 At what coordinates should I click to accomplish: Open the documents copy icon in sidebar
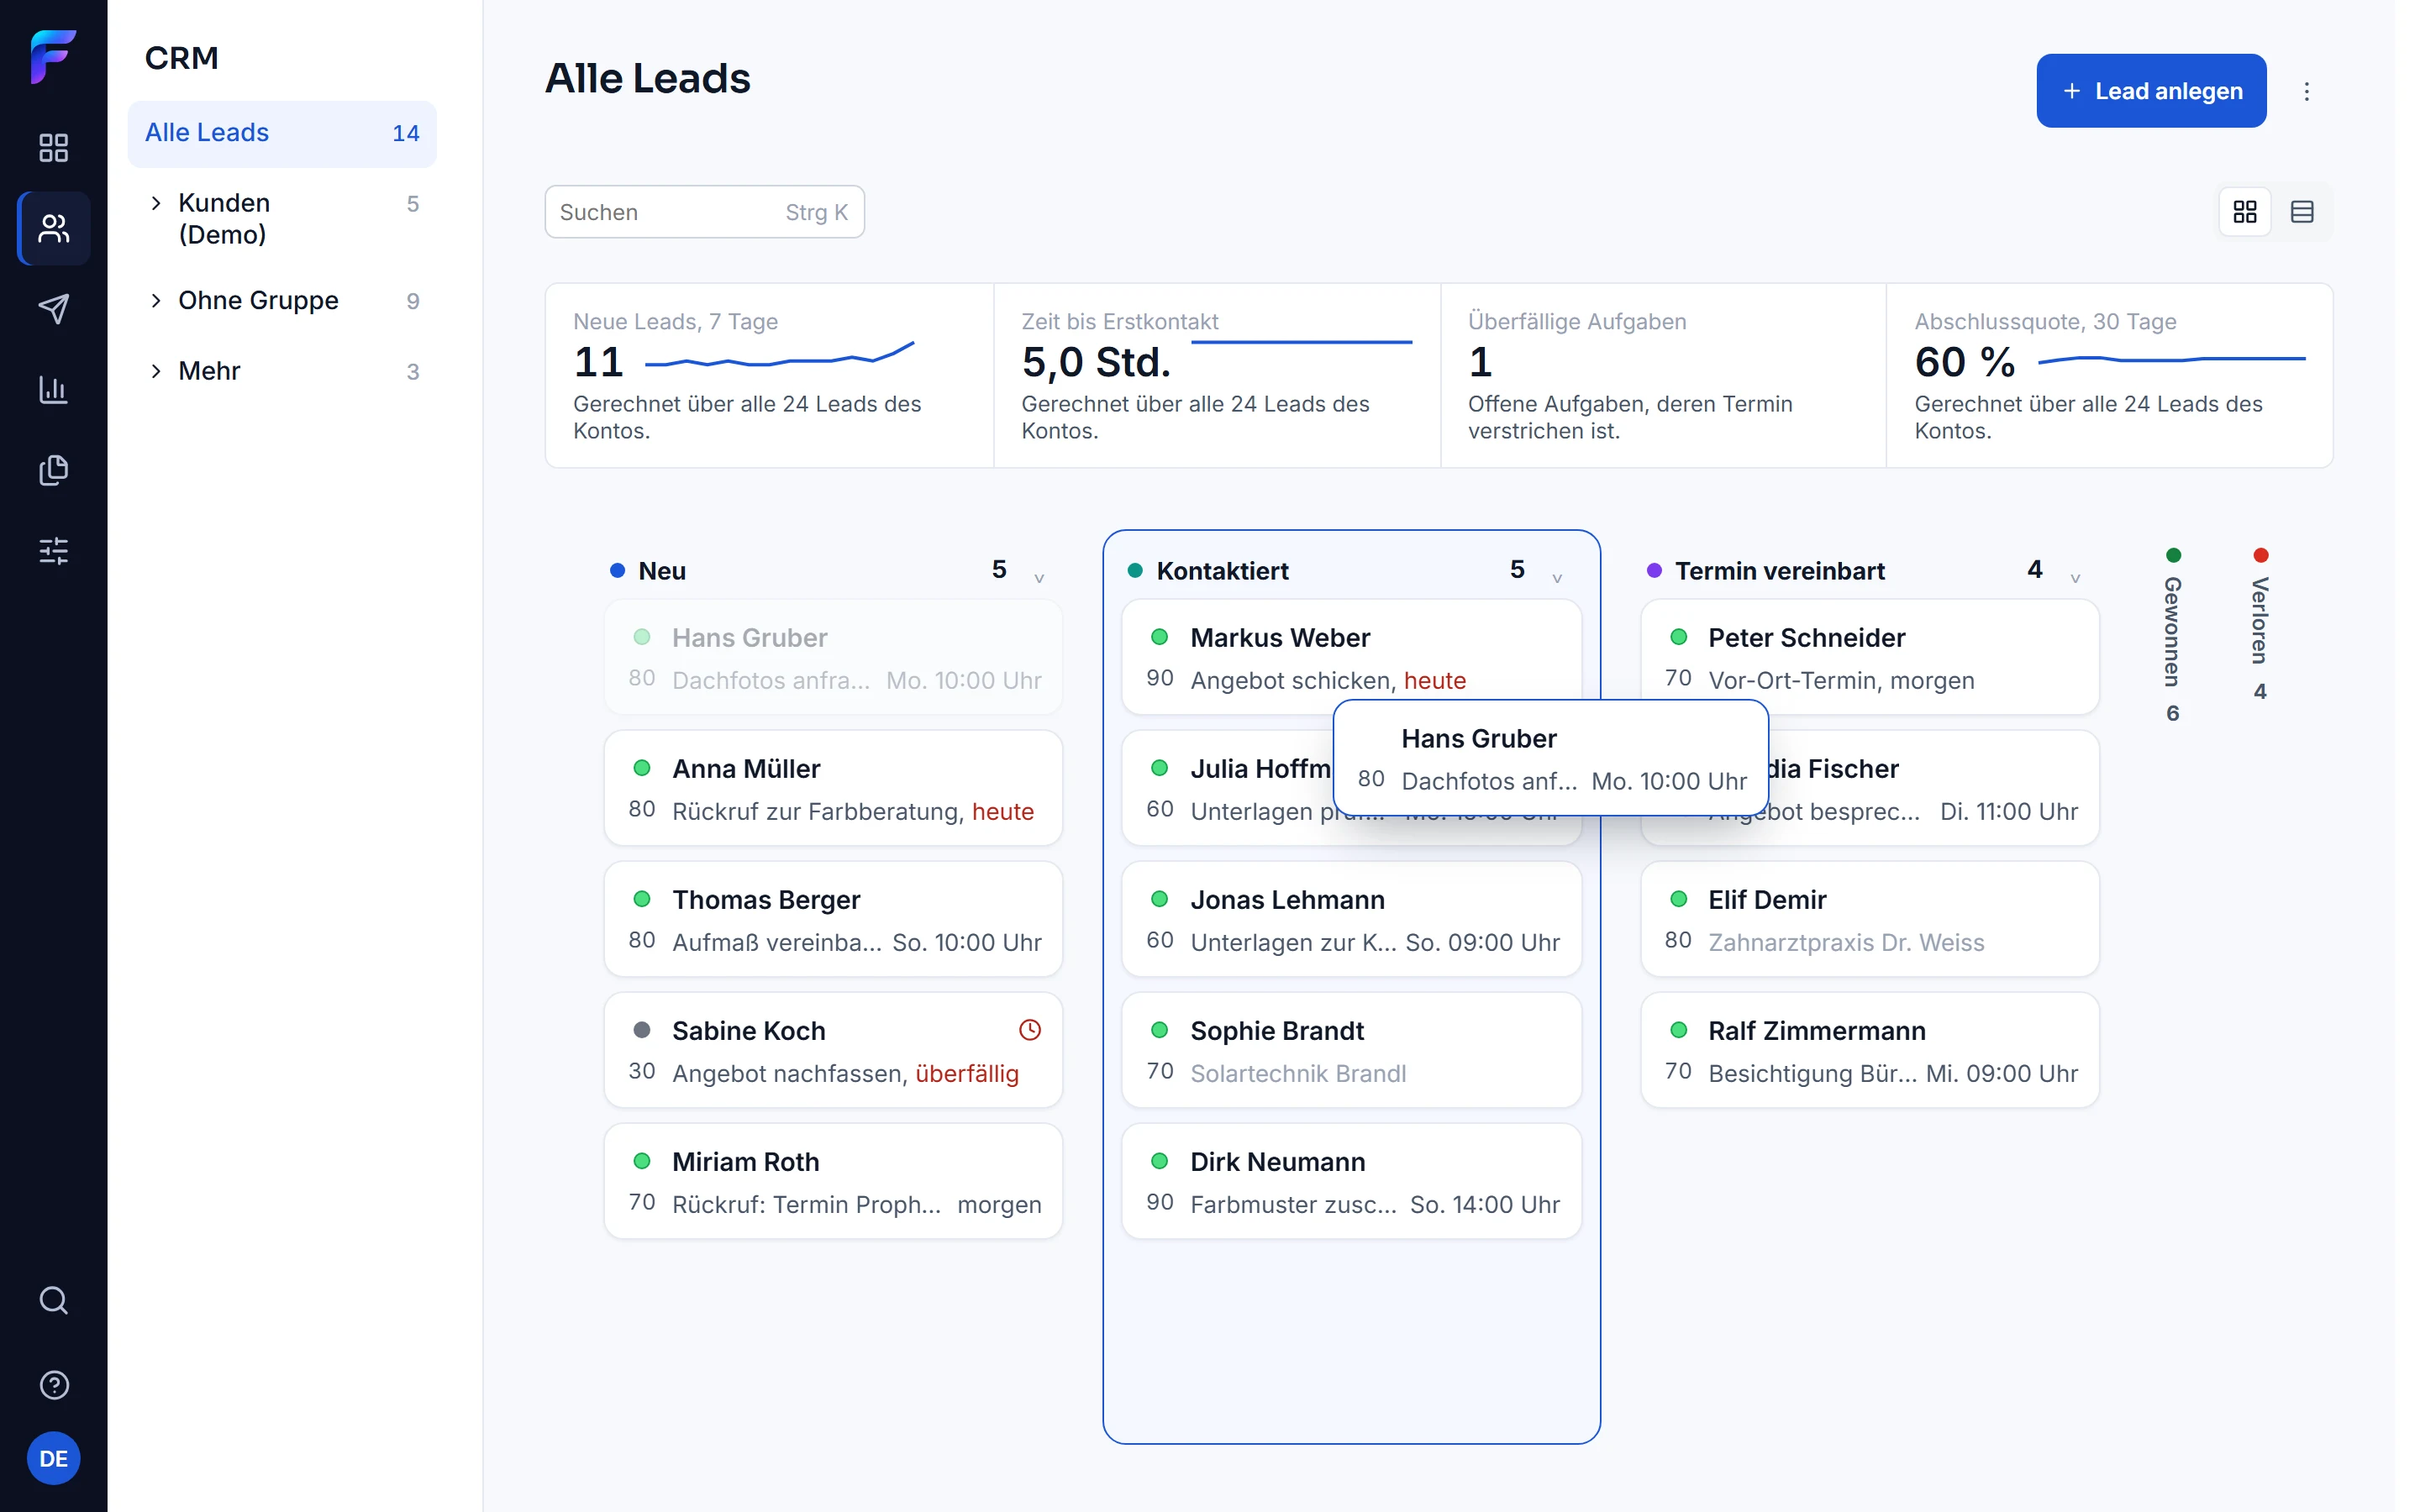click(53, 470)
